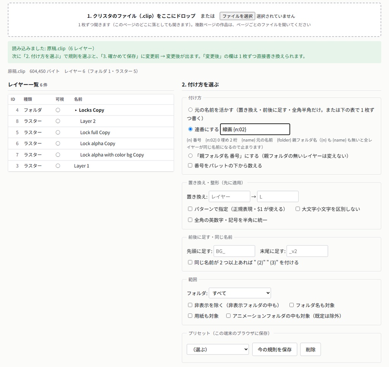Collapse the Locks Copy folder triangle
389x367 pixels.
(x=76, y=110)
